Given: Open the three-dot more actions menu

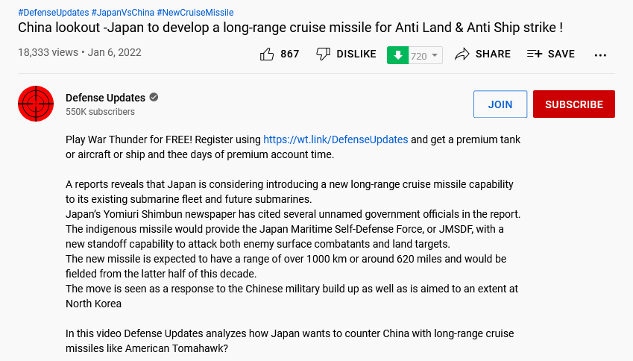Looking at the screenshot, I should [x=601, y=54].
